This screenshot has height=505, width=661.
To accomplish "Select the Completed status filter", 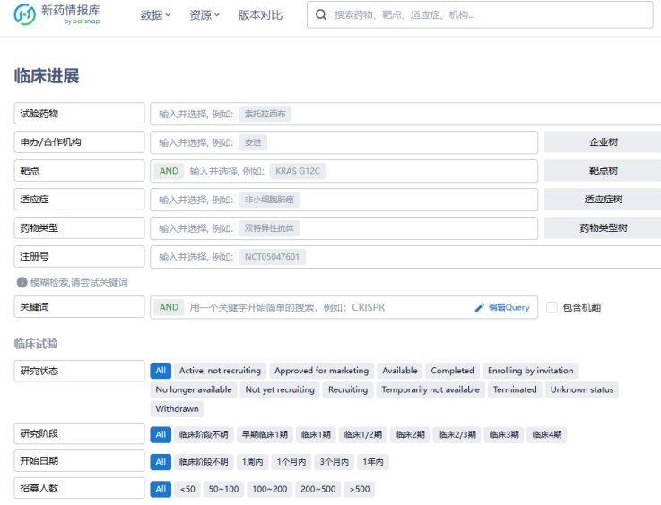I will point(452,371).
